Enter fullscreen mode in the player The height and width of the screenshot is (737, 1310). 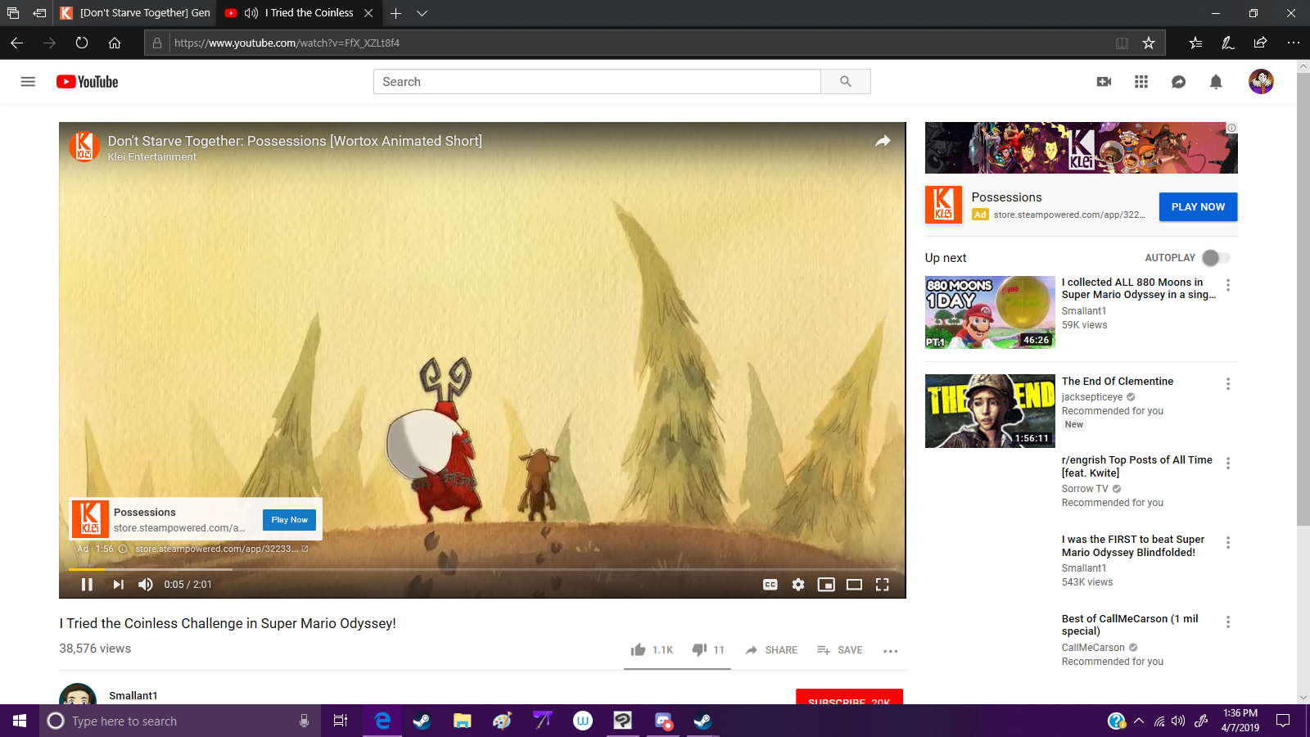click(882, 585)
